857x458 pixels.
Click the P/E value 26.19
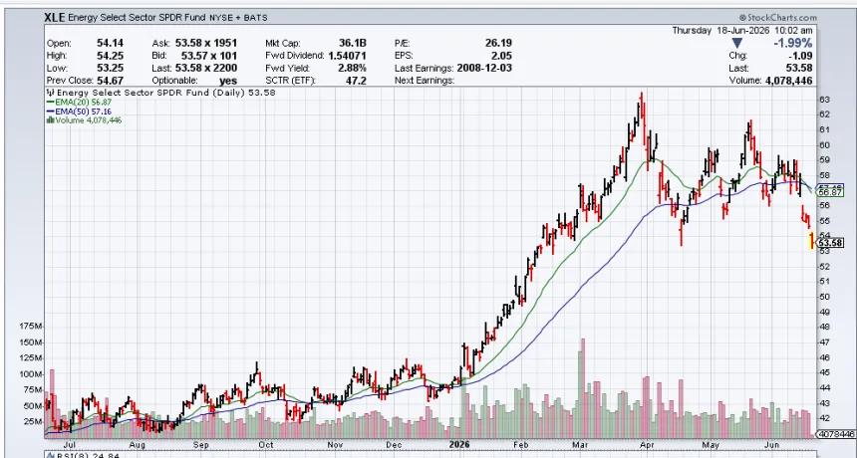point(498,43)
